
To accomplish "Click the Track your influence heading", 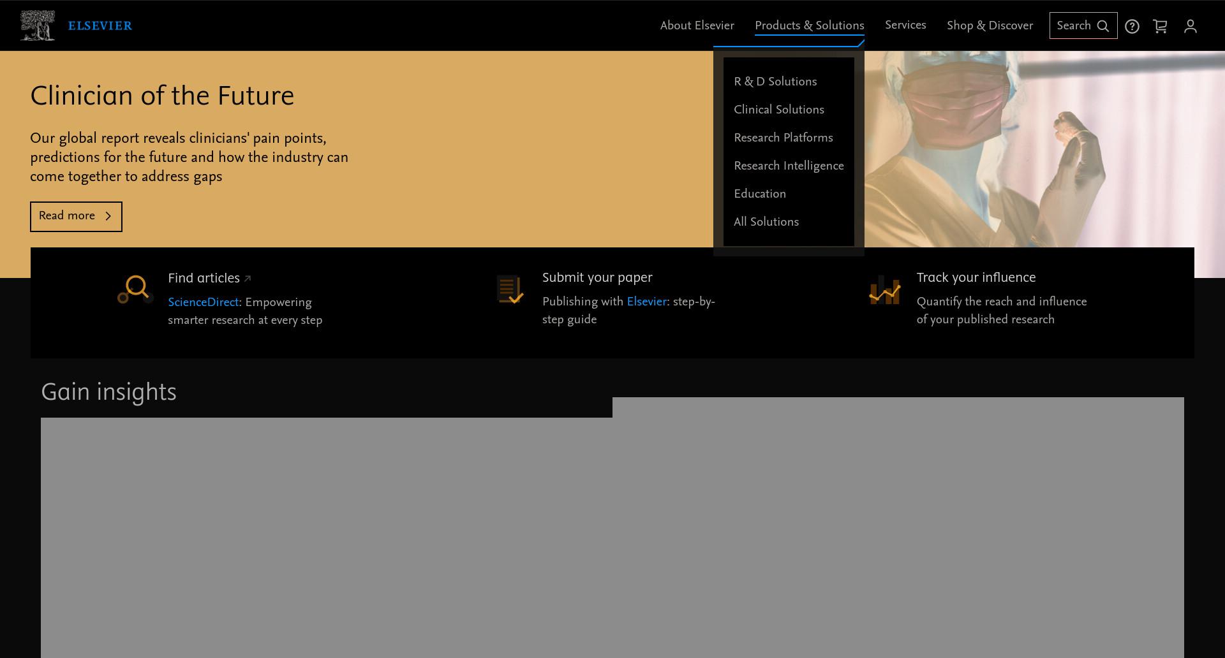I will 976,277.
